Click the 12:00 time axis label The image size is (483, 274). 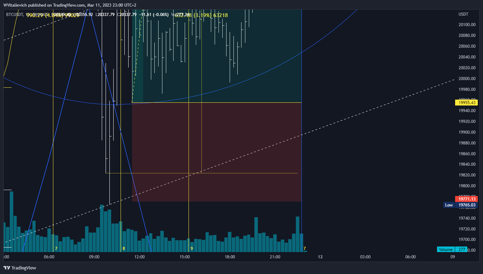coord(139,257)
